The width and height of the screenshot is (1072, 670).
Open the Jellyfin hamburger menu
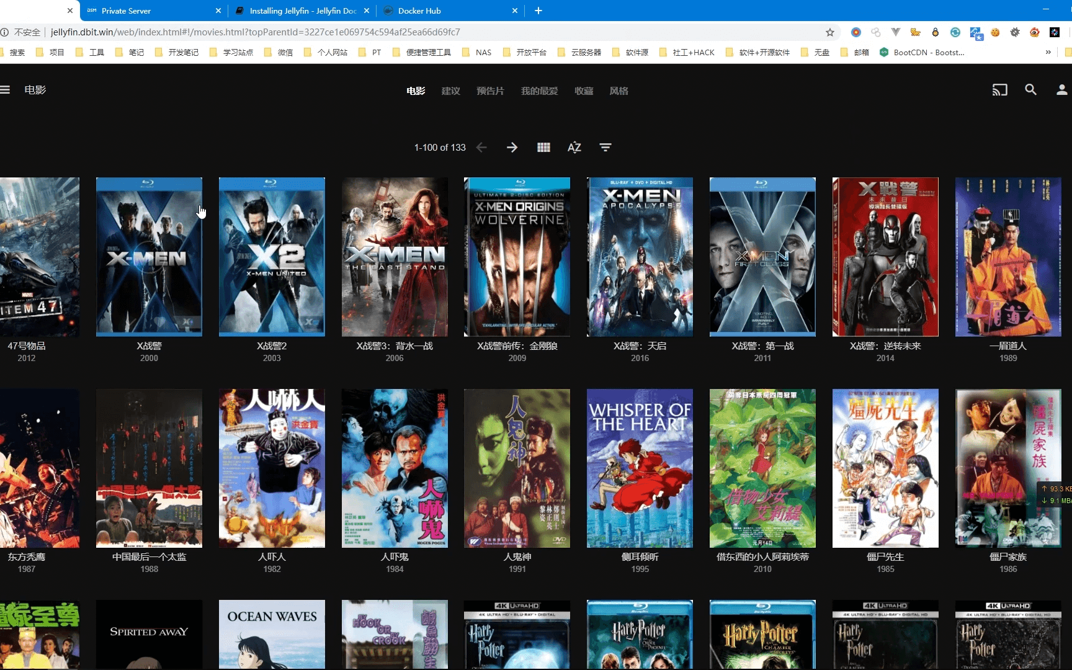[x=5, y=90]
